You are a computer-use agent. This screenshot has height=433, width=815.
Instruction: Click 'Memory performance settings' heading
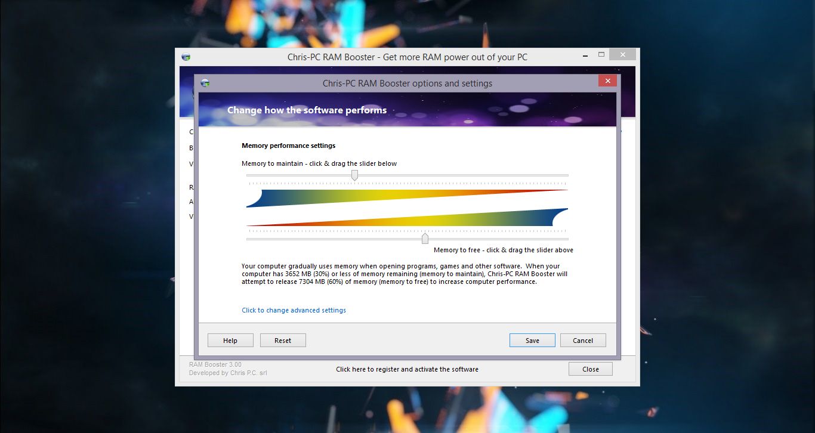click(x=288, y=146)
